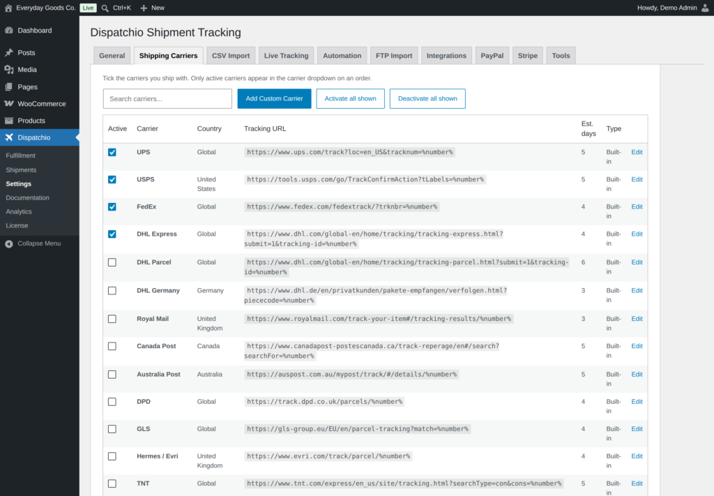Click Activate all shown button
The image size is (714, 496).
[350, 98]
